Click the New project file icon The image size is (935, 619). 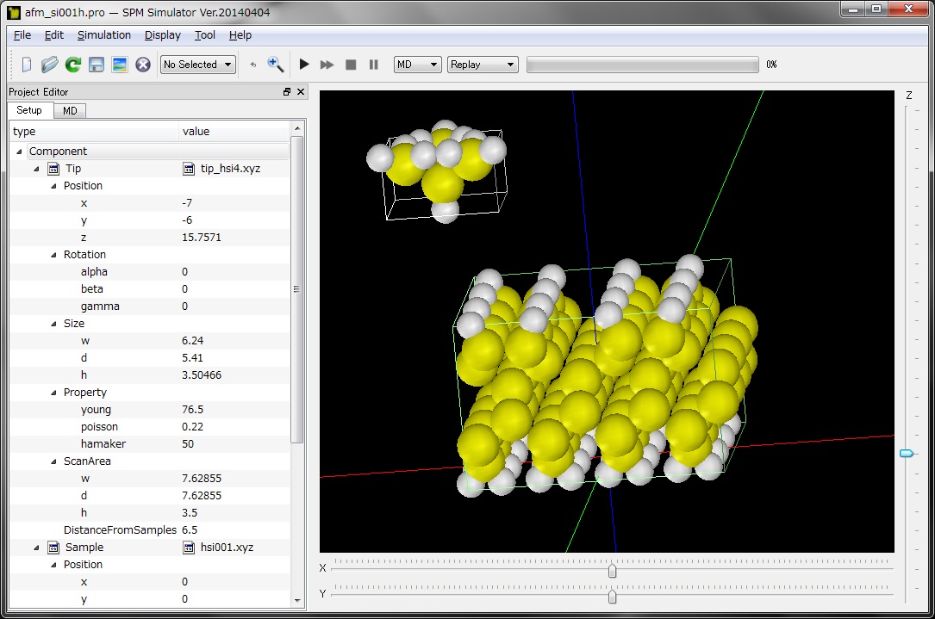[27, 65]
